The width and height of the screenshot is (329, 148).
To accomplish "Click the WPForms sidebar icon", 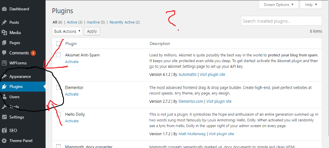I will pos(4,63).
